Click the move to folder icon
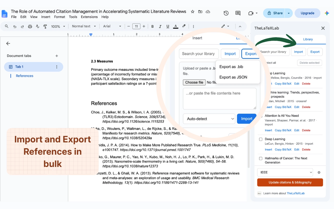The image size is (334, 209). tap(200, 11)
